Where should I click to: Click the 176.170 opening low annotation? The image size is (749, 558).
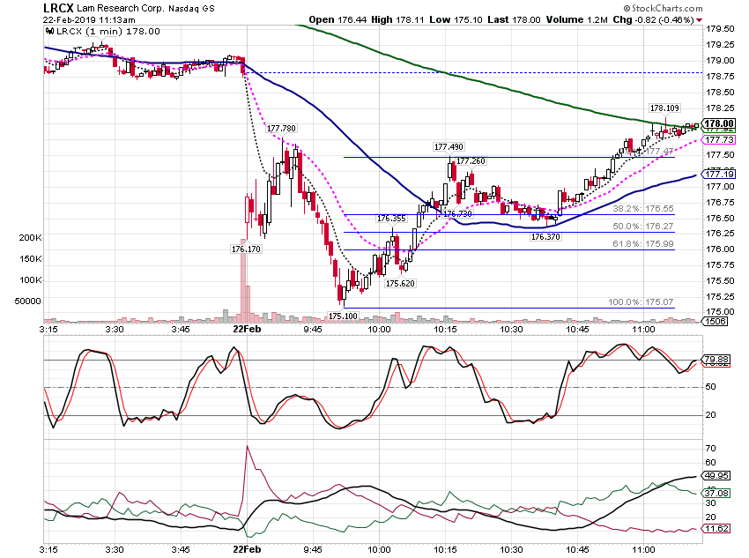click(x=246, y=249)
